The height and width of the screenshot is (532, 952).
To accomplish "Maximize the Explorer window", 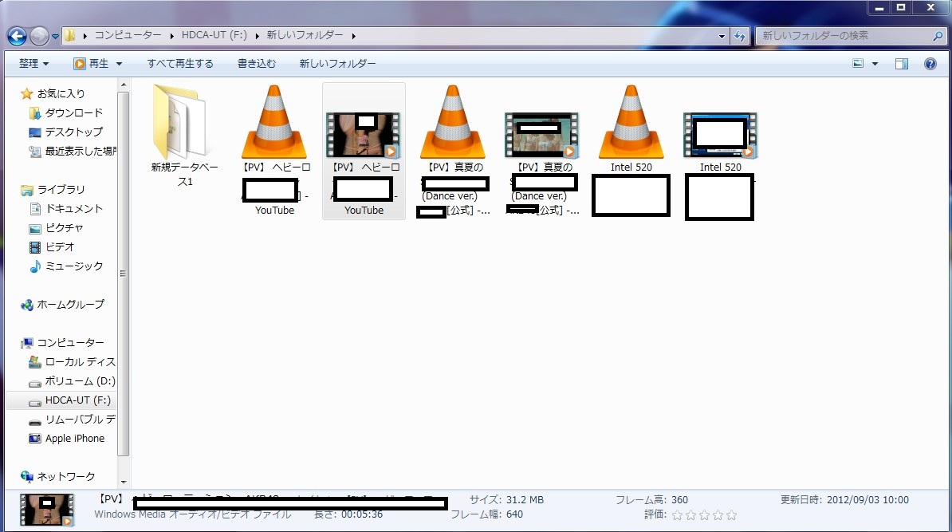I will coord(902,7).
